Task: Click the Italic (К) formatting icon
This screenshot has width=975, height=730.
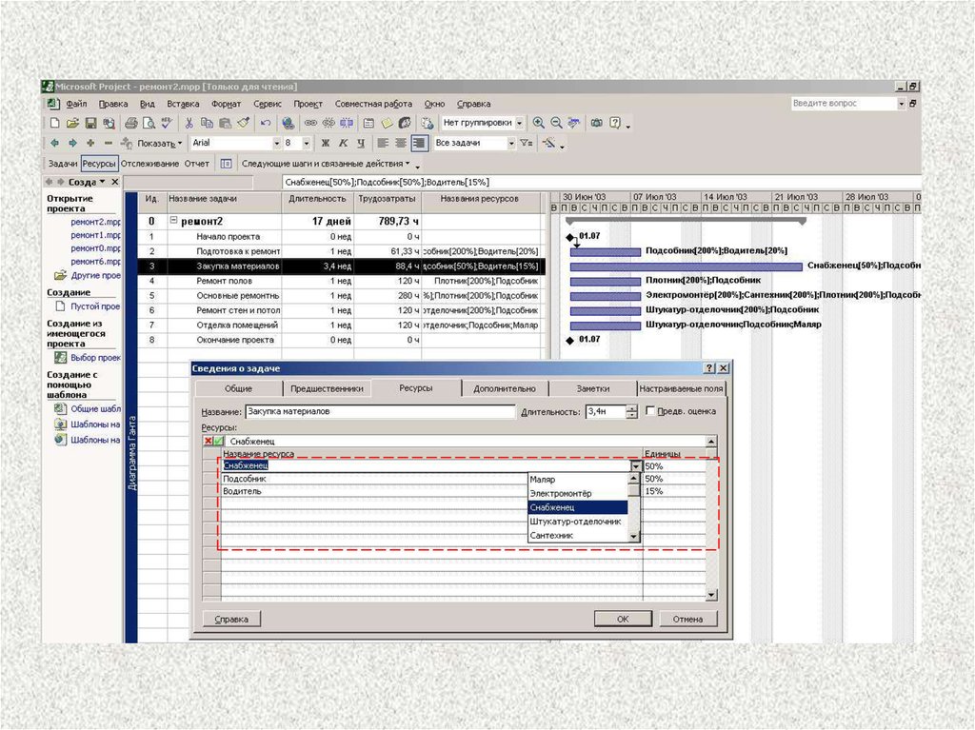Action: coord(343,143)
